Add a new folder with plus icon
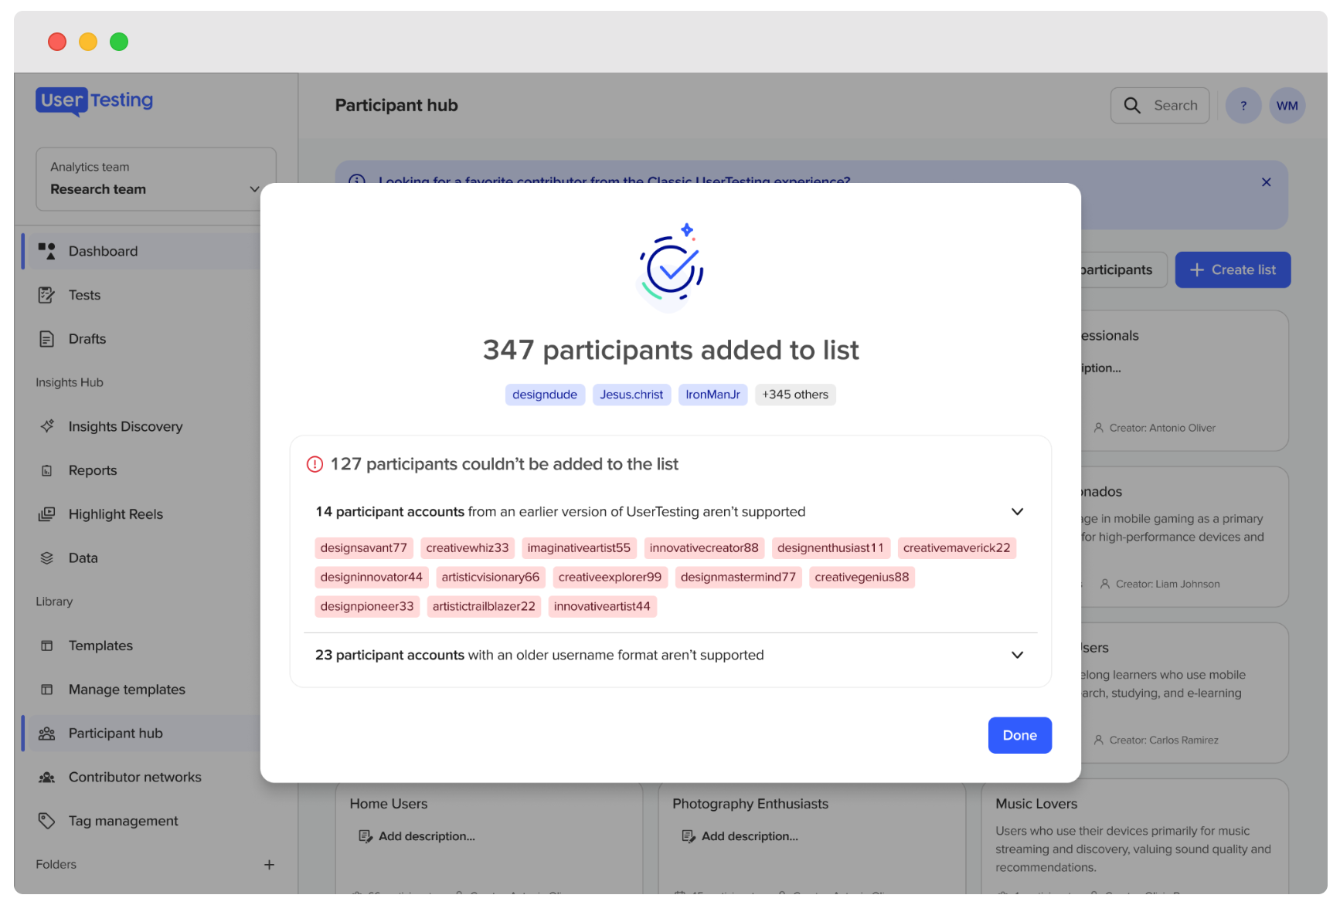 tap(269, 865)
